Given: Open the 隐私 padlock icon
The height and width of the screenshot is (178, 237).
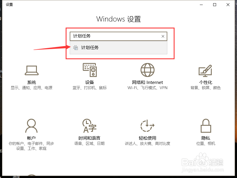Looking at the screenshot, I should pos(206,126).
